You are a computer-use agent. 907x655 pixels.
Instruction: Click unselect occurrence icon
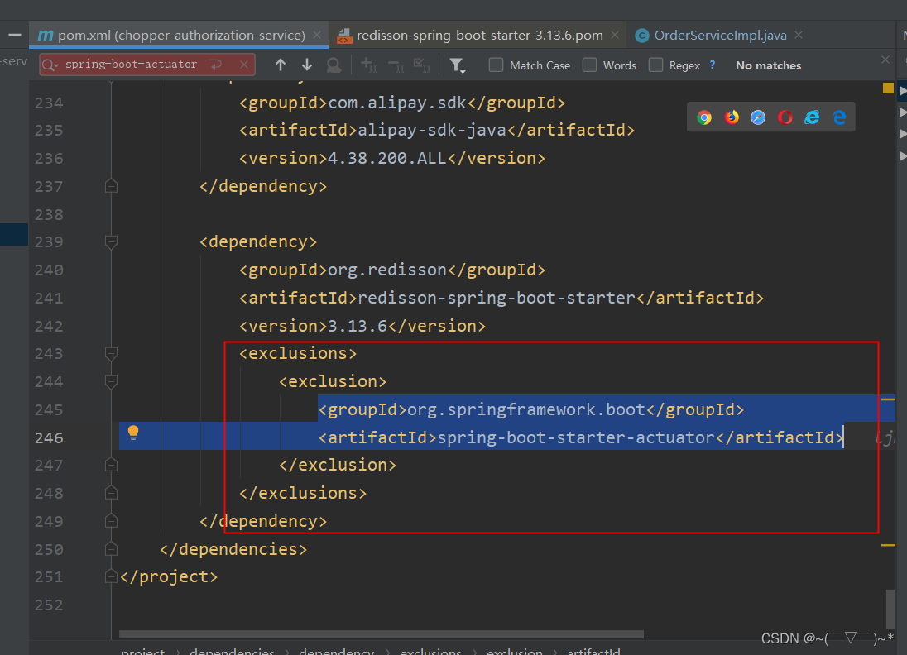point(396,65)
